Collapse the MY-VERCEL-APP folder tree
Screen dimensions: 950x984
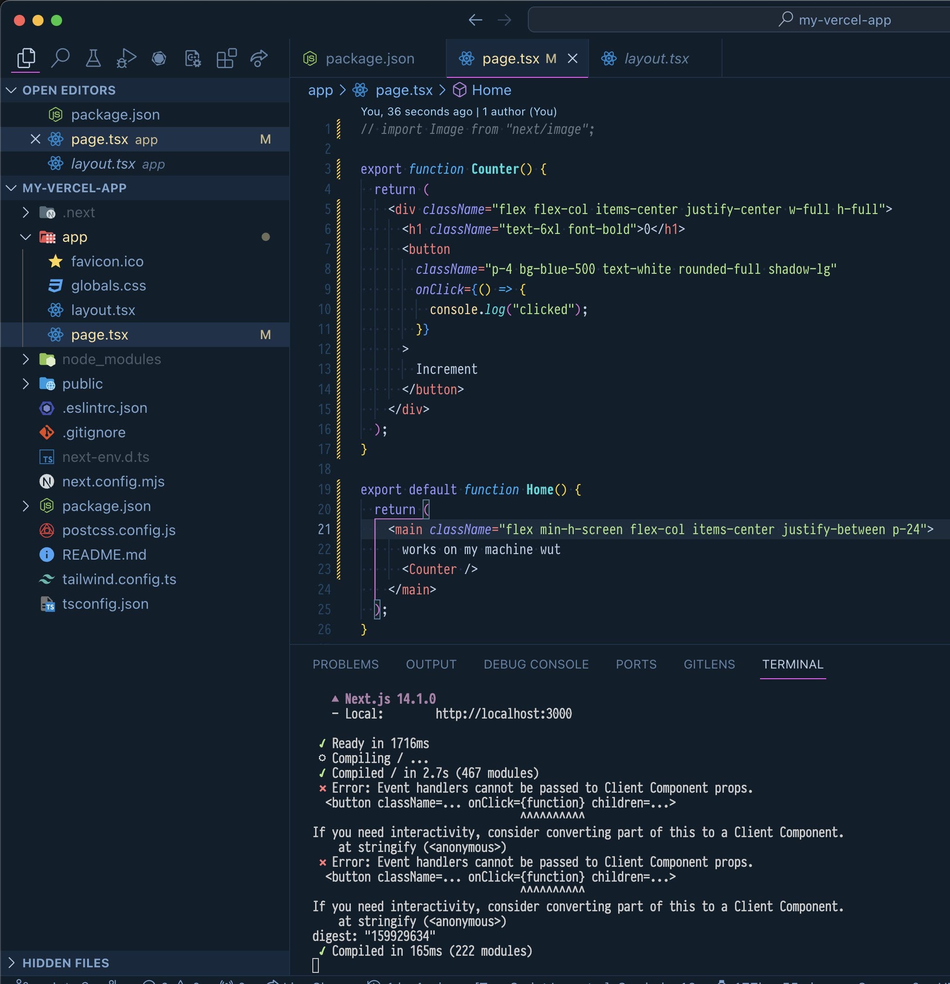(11, 188)
